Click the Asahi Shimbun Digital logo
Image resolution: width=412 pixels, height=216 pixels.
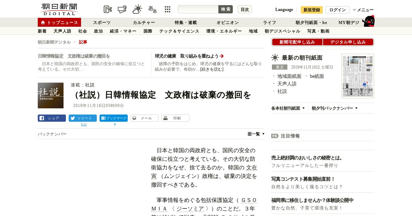pyautogui.click(x=59, y=9)
